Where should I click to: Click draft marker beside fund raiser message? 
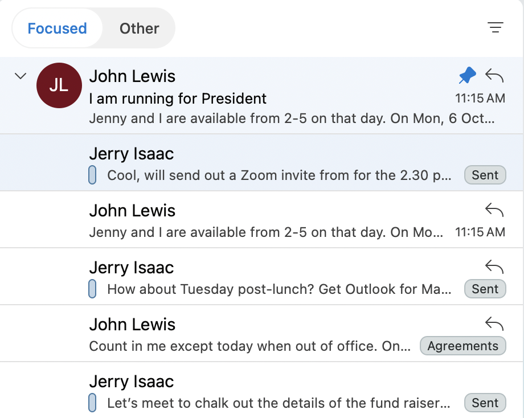coord(92,403)
